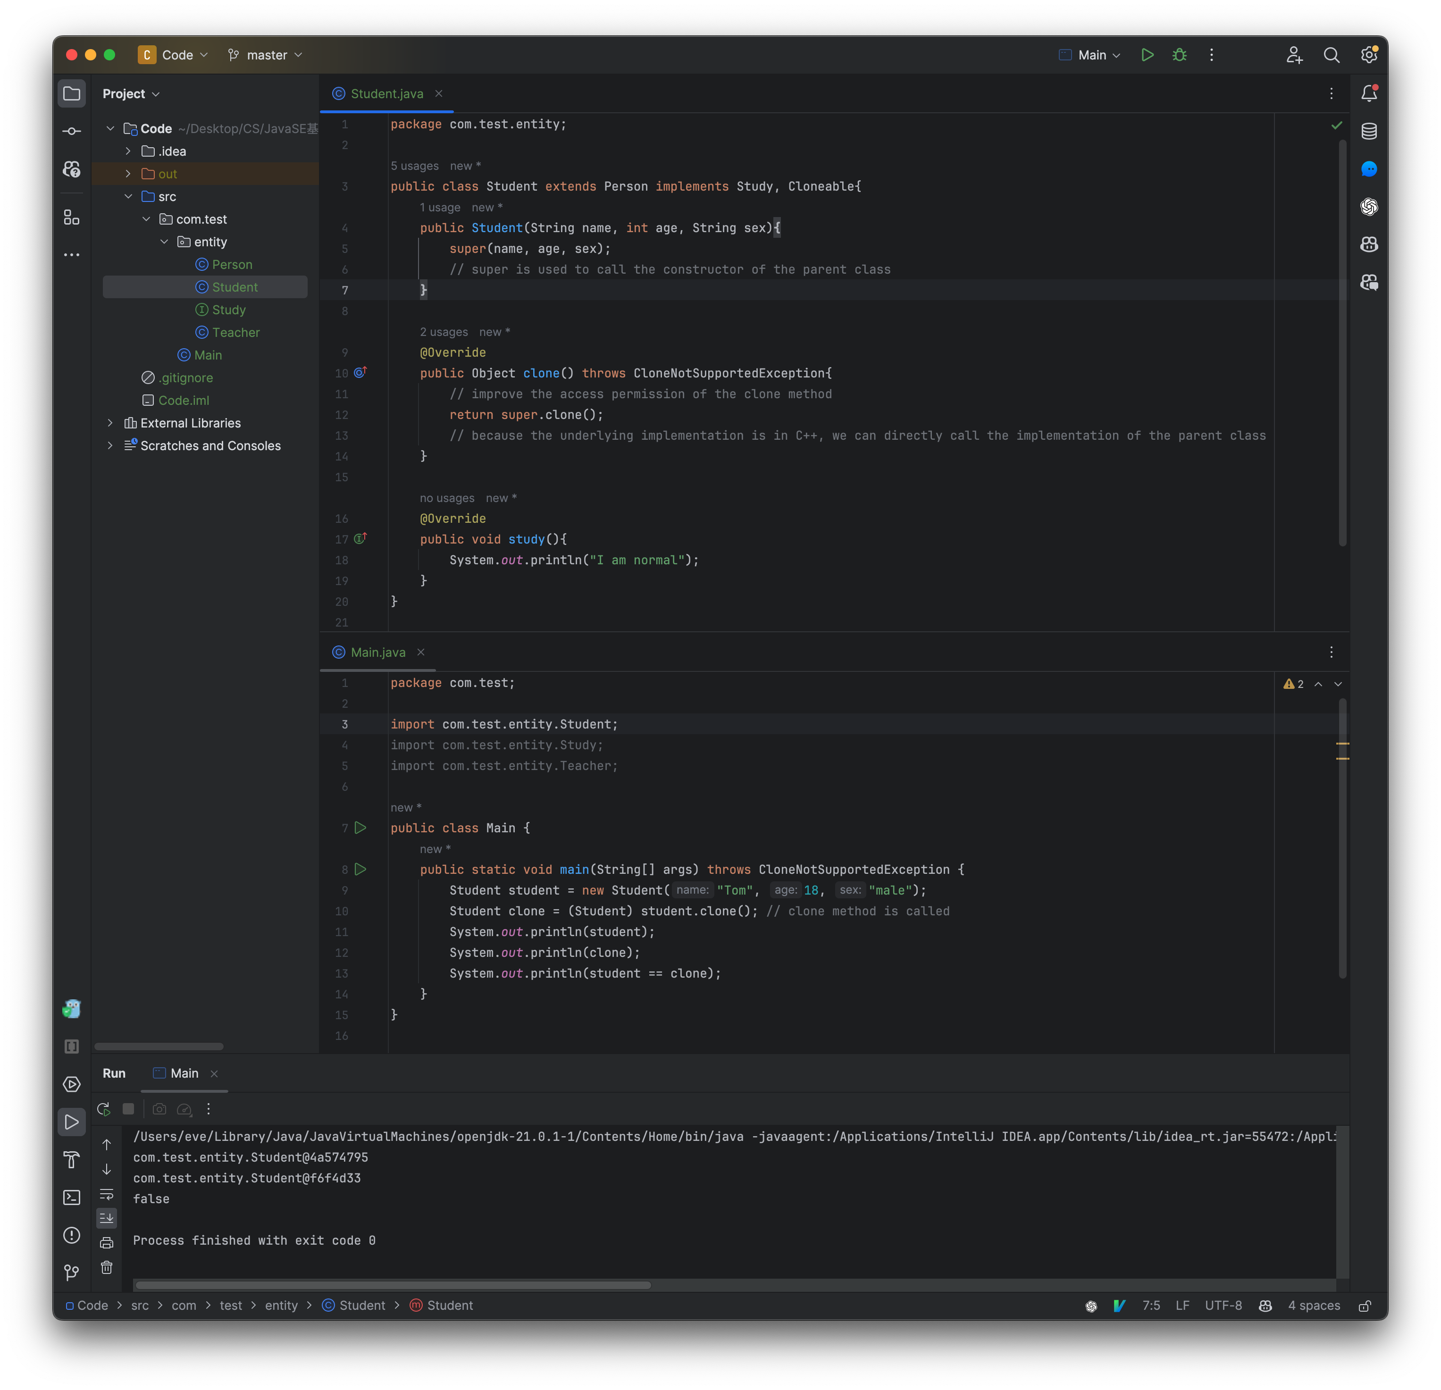Screen dimensions: 1441x1390
Task: Open Search Everywhere with the magnifier icon
Action: (1332, 55)
